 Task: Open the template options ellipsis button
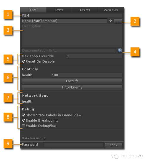(x=118, y=21)
